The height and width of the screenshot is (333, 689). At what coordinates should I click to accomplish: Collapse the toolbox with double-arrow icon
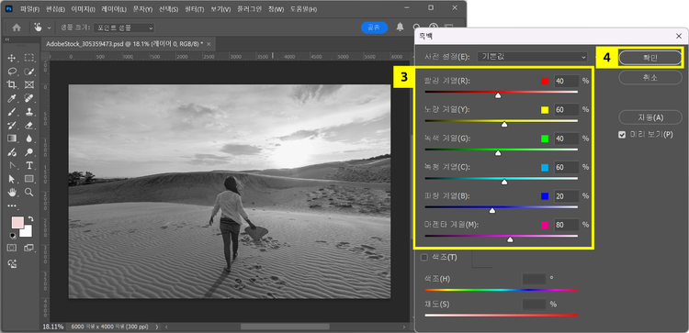point(7,39)
